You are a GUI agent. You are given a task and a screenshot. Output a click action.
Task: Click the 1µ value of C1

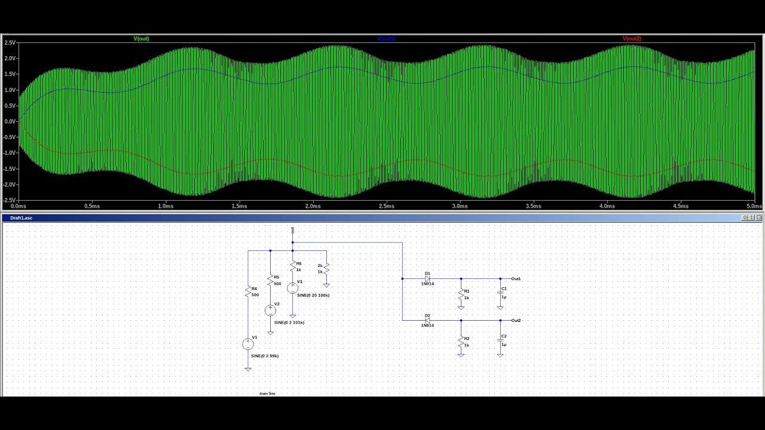(504, 297)
